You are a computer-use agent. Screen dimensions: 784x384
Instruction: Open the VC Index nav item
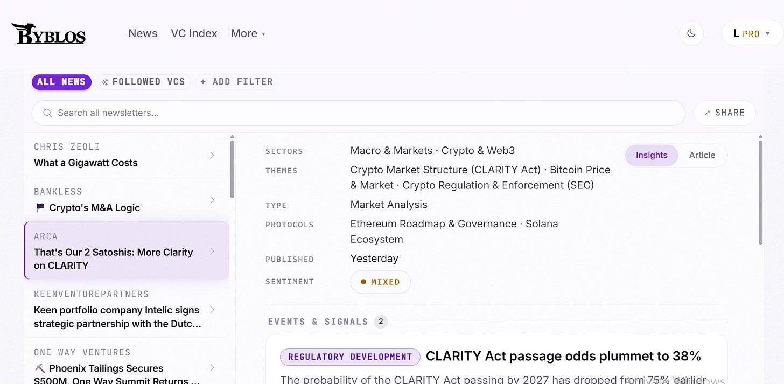coord(194,33)
